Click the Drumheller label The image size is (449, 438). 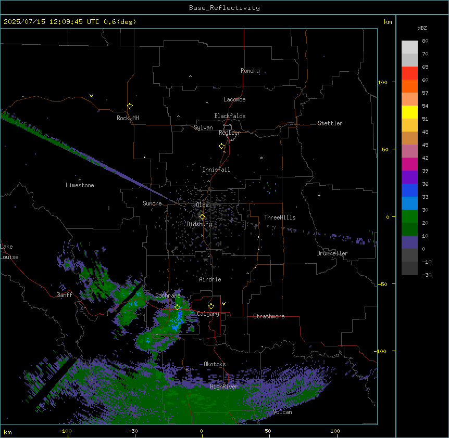pyautogui.click(x=332, y=253)
